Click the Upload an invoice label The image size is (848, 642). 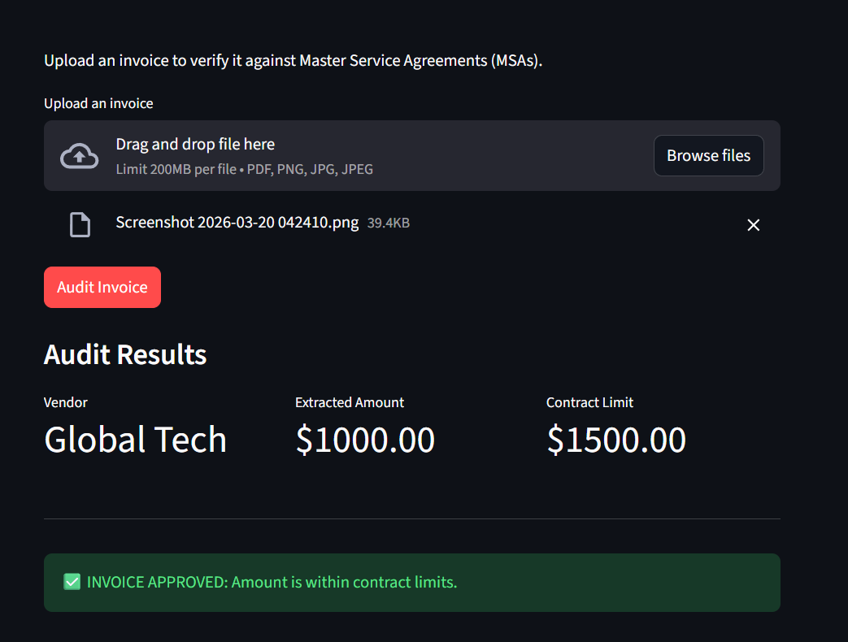[x=98, y=103]
